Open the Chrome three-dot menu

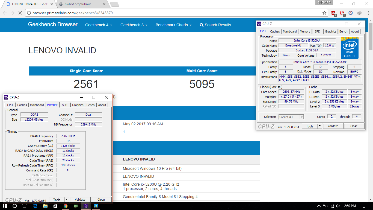pos(368,13)
